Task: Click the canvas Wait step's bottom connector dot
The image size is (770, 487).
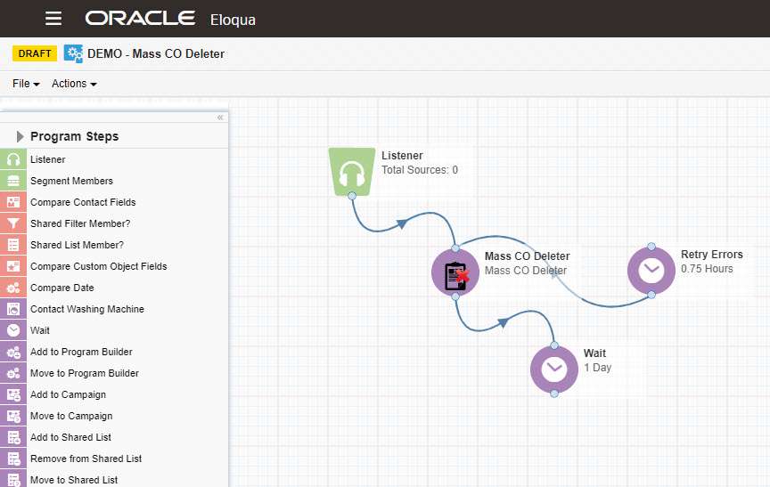Action: click(554, 394)
